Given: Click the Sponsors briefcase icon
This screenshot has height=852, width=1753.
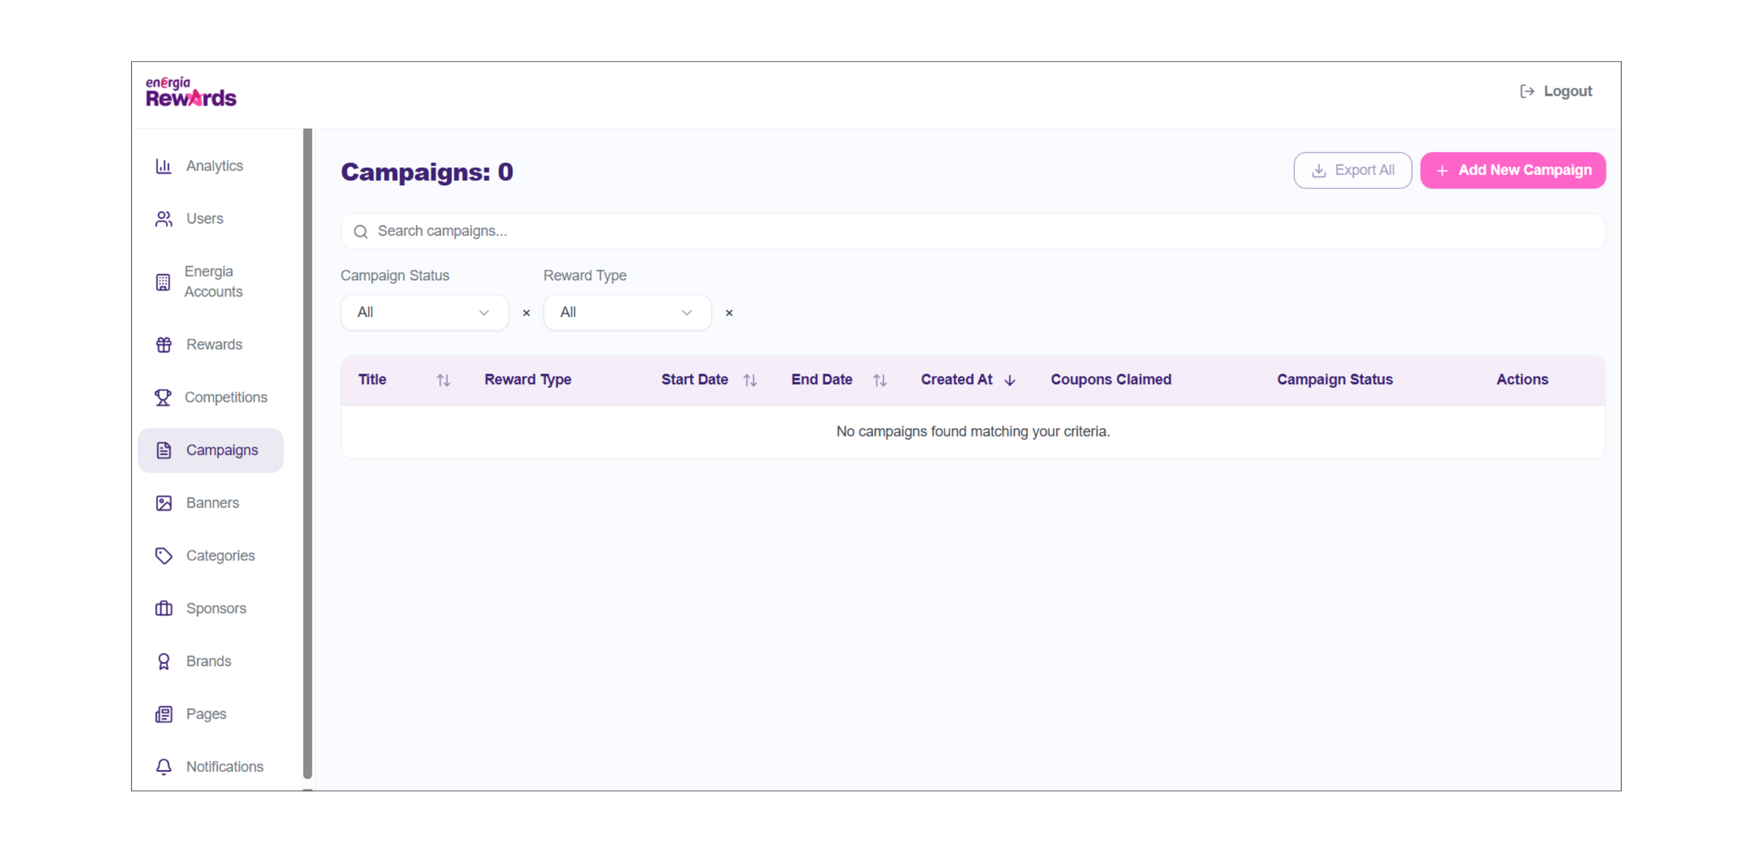Looking at the screenshot, I should 163,608.
